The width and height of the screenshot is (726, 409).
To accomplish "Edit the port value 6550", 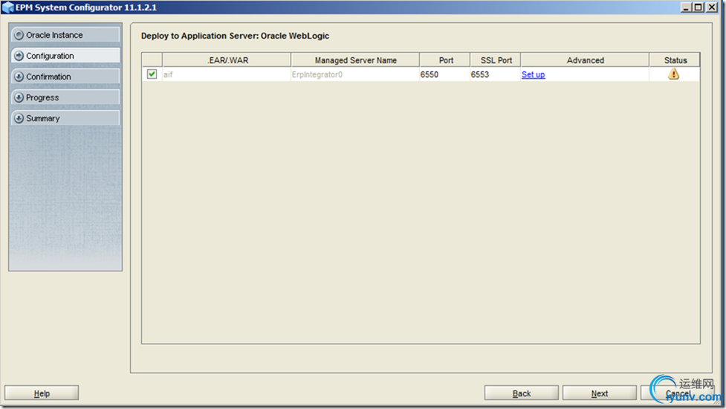I will pos(445,74).
